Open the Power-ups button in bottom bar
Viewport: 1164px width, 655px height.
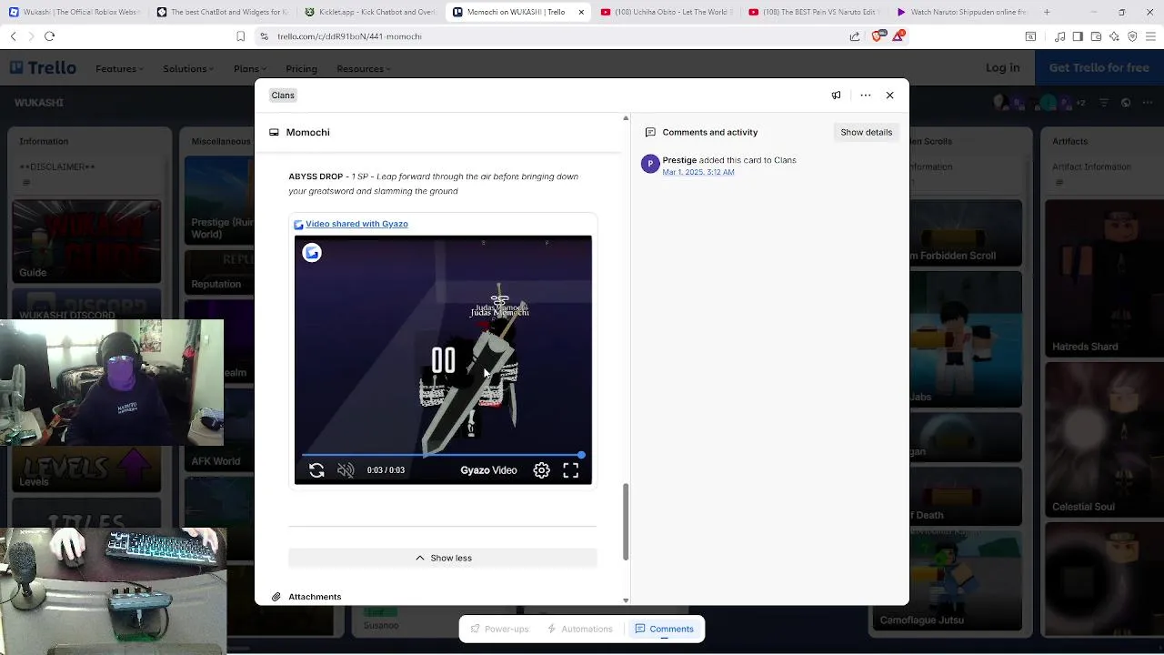pyautogui.click(x=499, y=629)
